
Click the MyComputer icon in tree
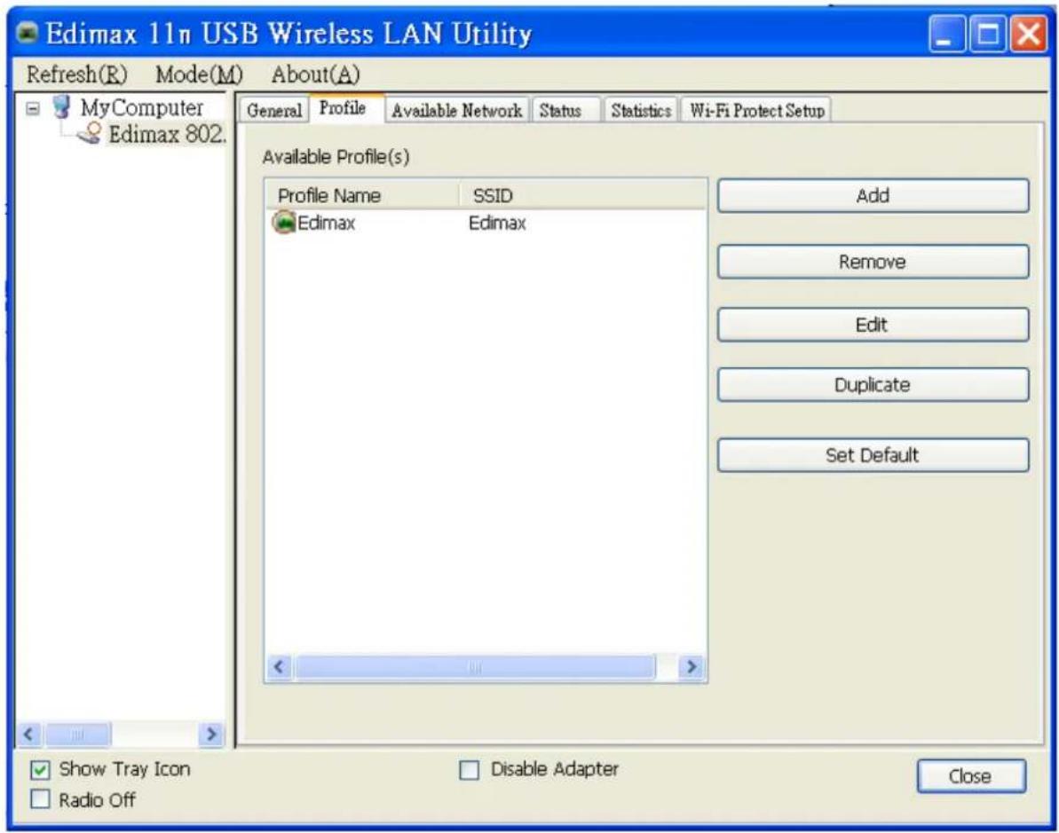62,106
